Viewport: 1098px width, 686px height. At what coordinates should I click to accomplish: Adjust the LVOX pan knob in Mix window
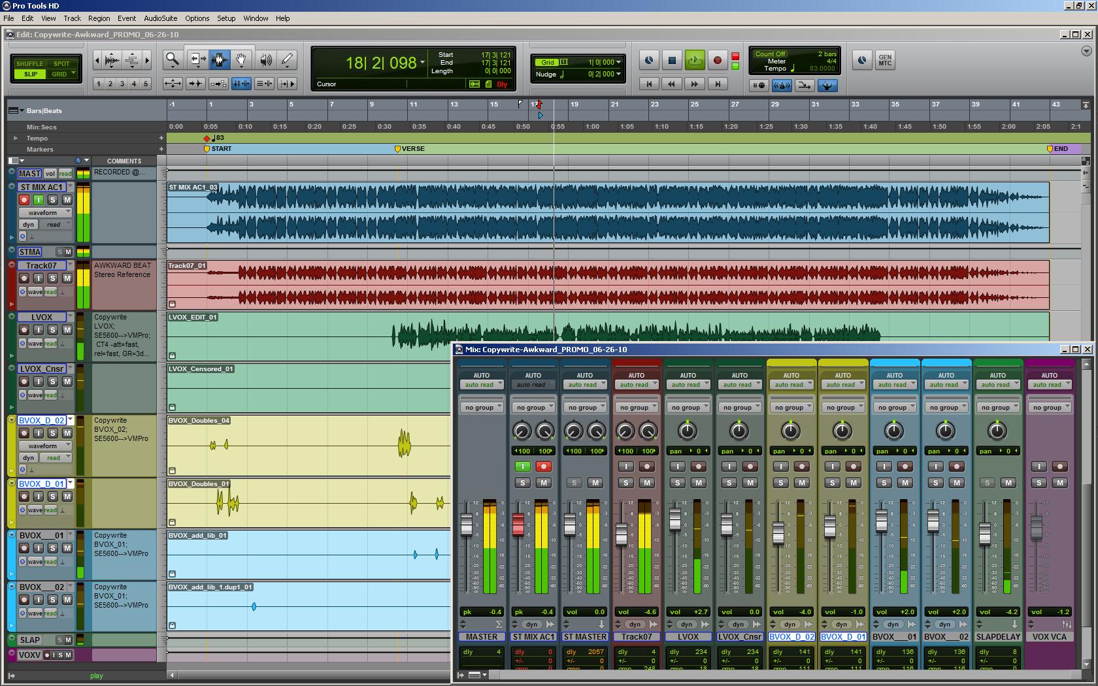click(687, 431)
